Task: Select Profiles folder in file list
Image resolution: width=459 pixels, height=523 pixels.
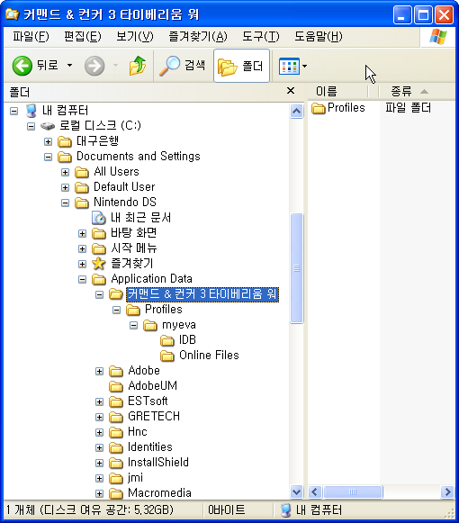Action: pos(338,108)
